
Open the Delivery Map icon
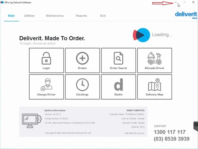(x=155, y=85)
